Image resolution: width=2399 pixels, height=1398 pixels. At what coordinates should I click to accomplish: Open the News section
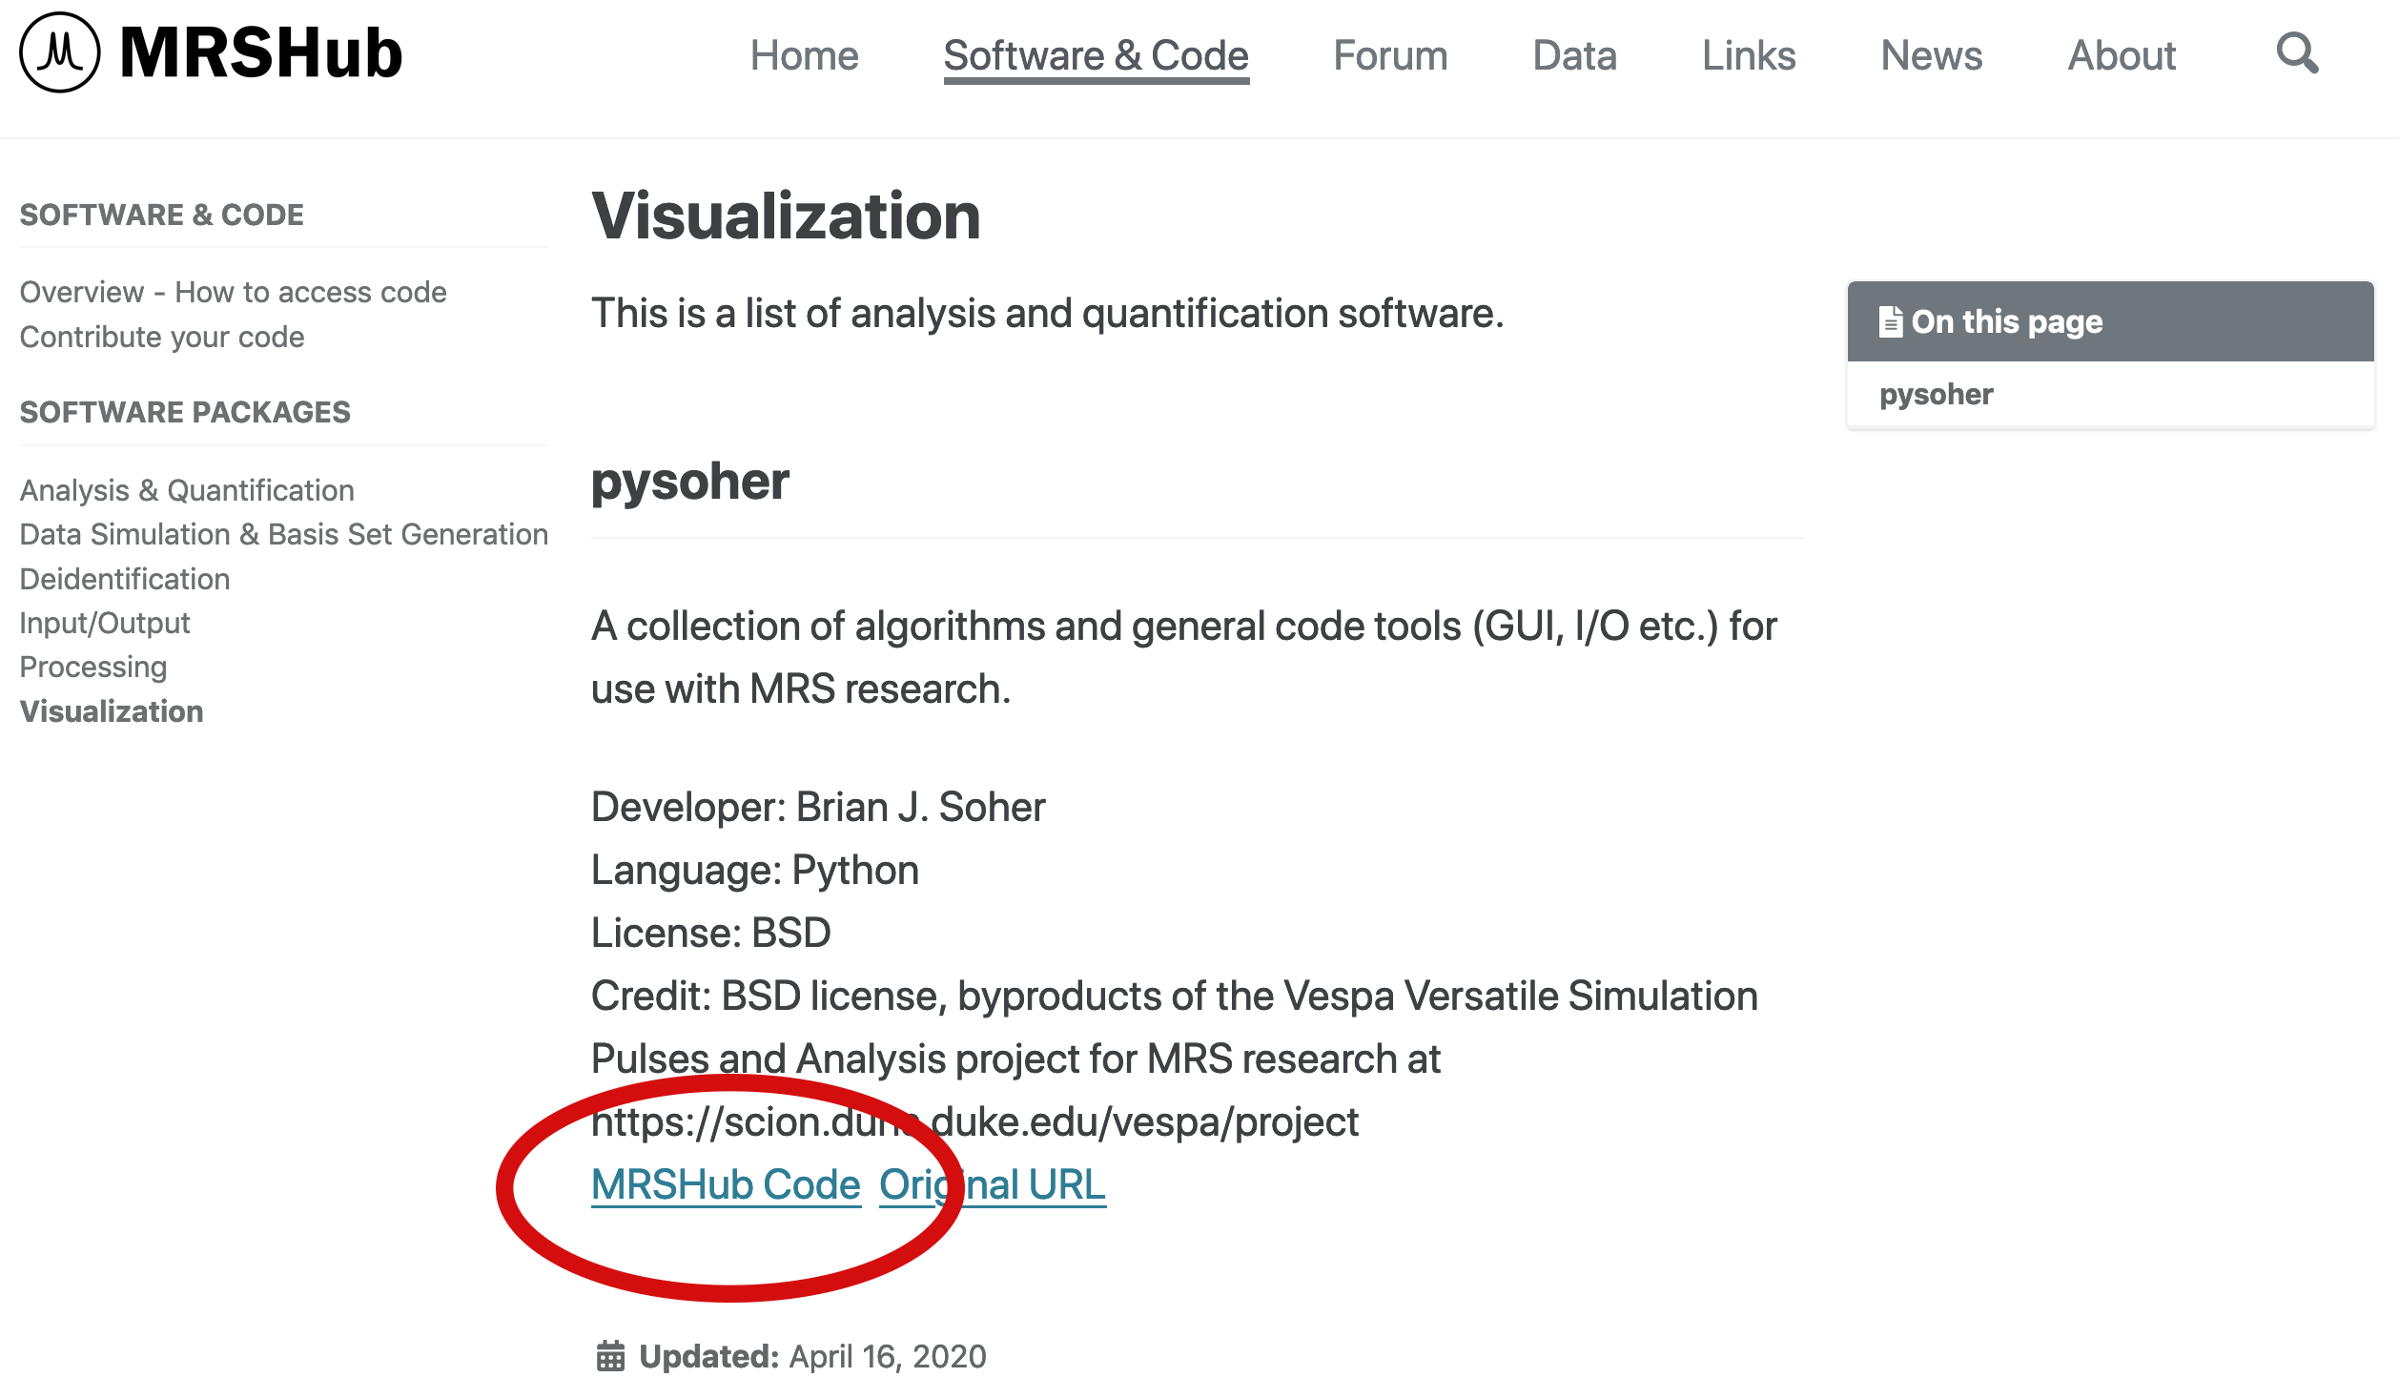[x=1930, y=55]
